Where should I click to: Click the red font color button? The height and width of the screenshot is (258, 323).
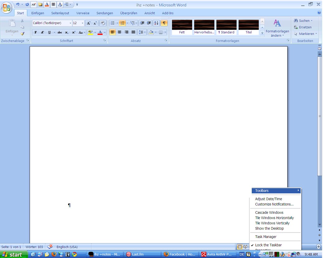tap(100, 32)
